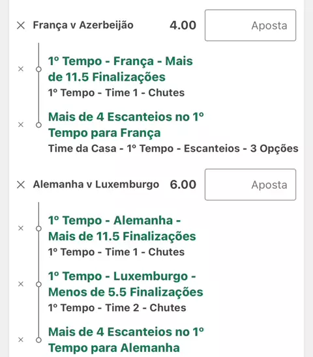Image resolution: width=313 pixels, height=357 pixels.
Task: Open 1º Tempo França Mais de 11.5 Finalizações
Action: click(121, 69)
